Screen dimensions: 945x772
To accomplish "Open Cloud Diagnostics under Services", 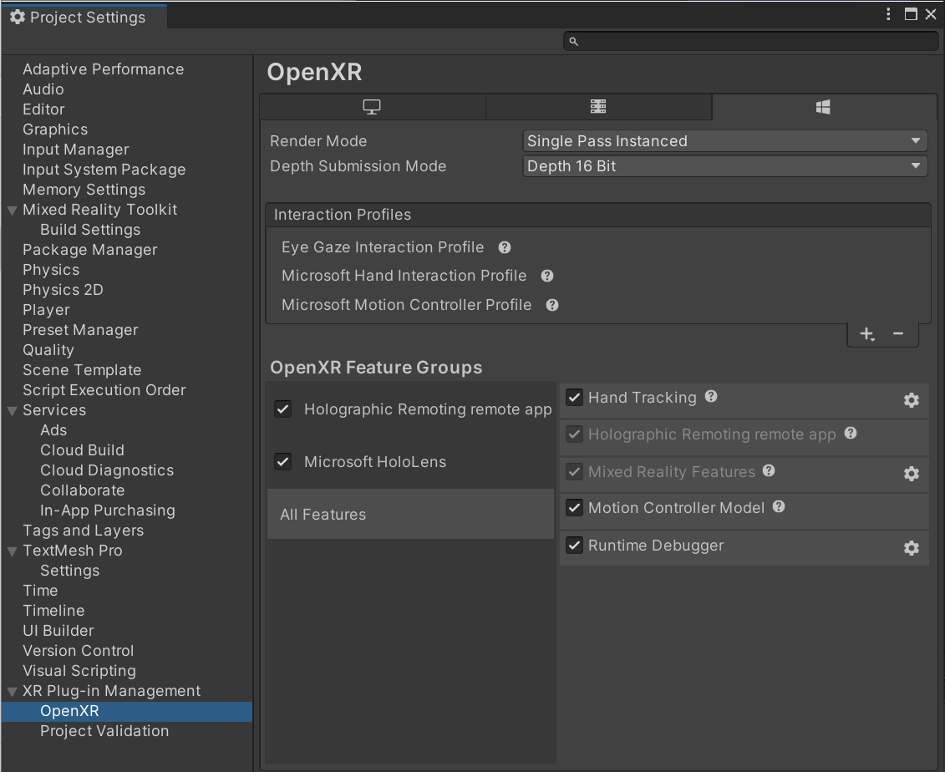I will [x=107, y=470].
